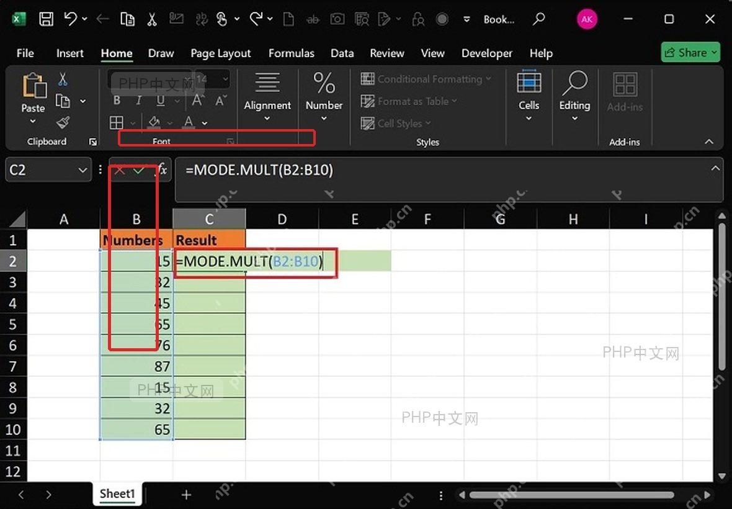Open the Number group dropdown
Viewport: 732px width, 509px height.
click(x=324, y=119)
